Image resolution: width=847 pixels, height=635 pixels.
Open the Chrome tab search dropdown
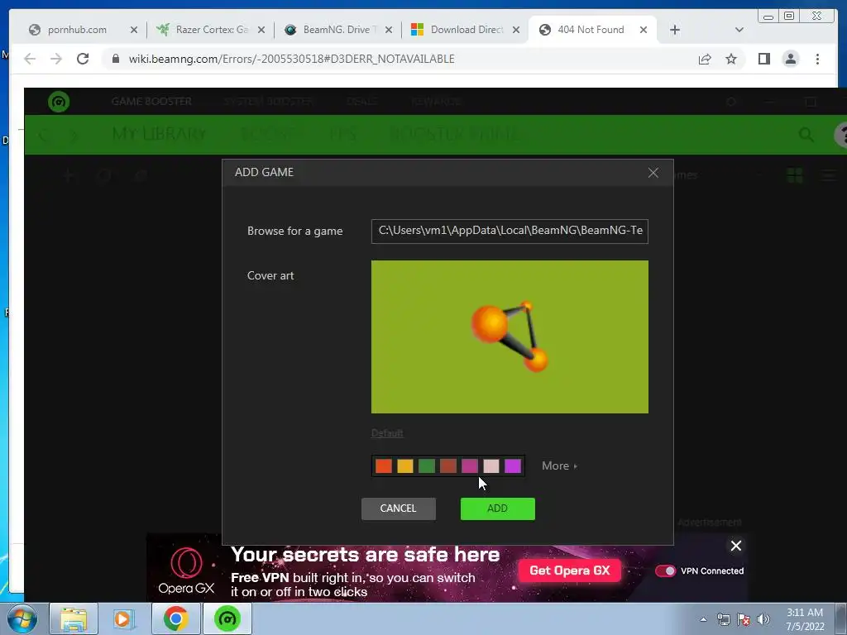[x=739, y=30]
